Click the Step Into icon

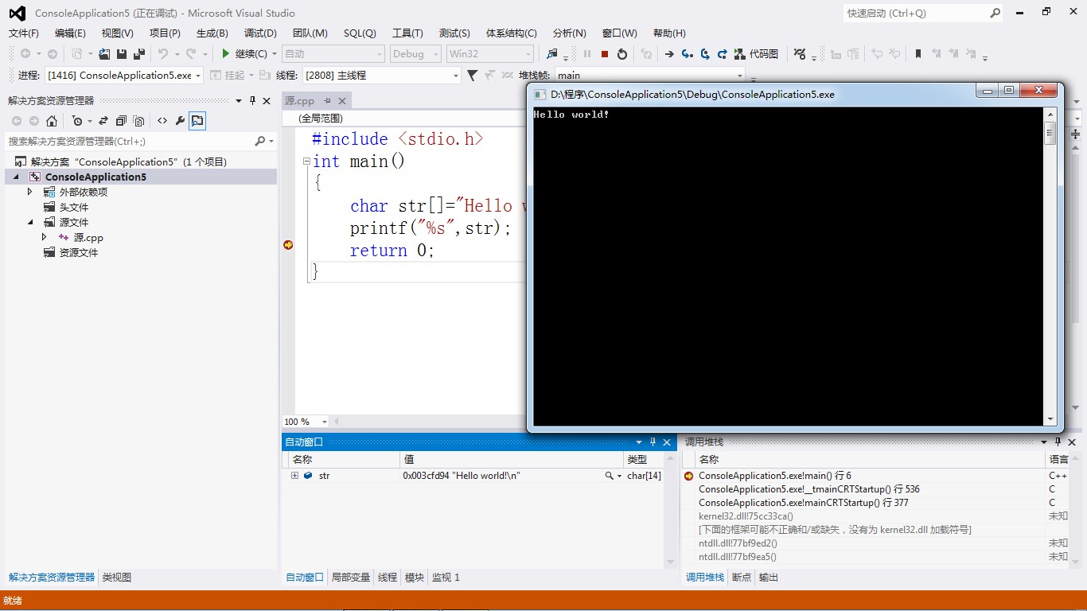coord(687,54)
